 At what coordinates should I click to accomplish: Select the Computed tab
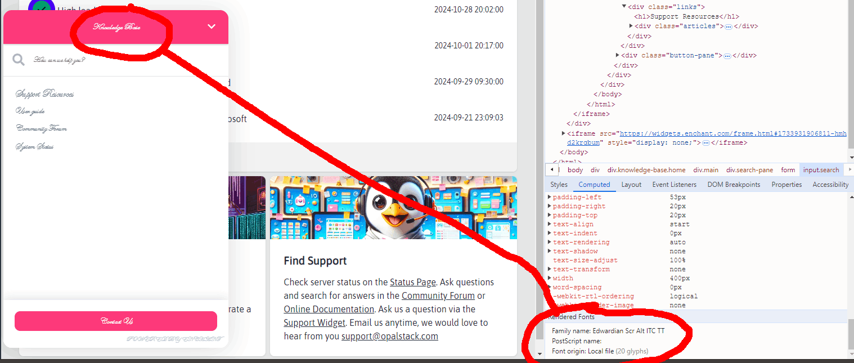[x=594, y=185]
